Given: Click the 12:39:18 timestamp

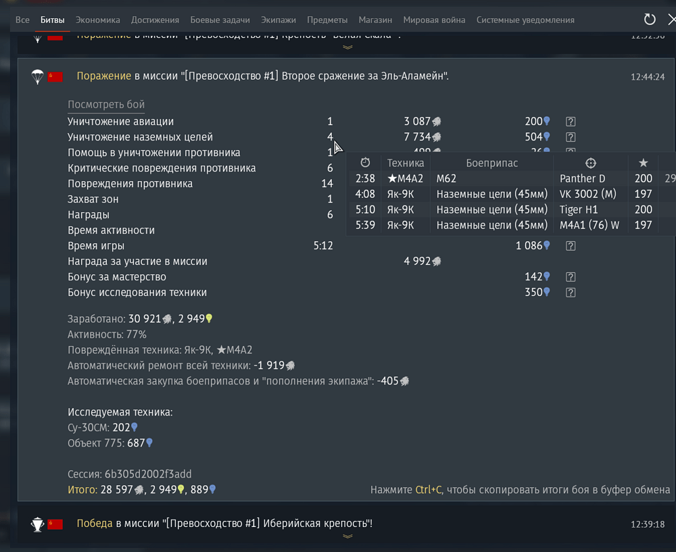Looking at the screenshot, I should click(648, 524).
